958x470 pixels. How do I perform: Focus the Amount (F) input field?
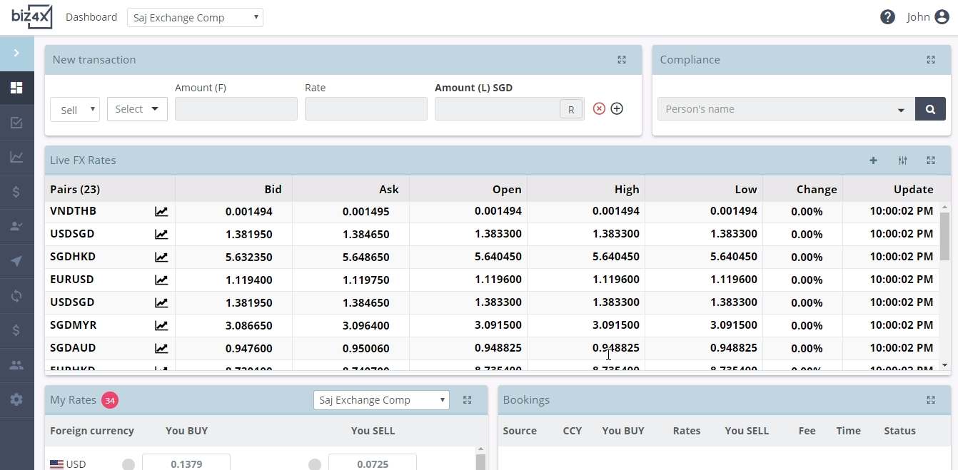pos(236,109)
